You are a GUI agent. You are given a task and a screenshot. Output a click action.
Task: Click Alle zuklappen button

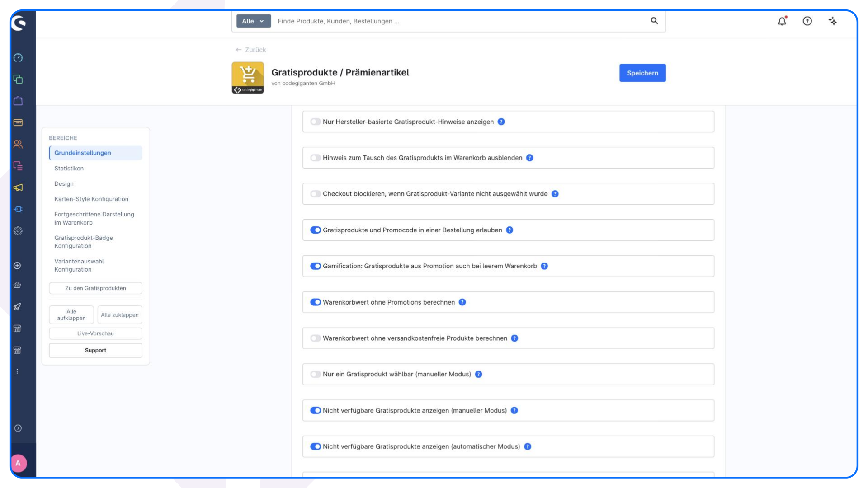point(120,315)
